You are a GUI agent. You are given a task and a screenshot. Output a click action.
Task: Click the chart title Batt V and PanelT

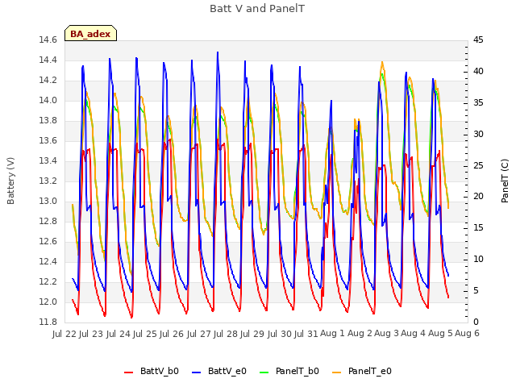click(257, 9)
